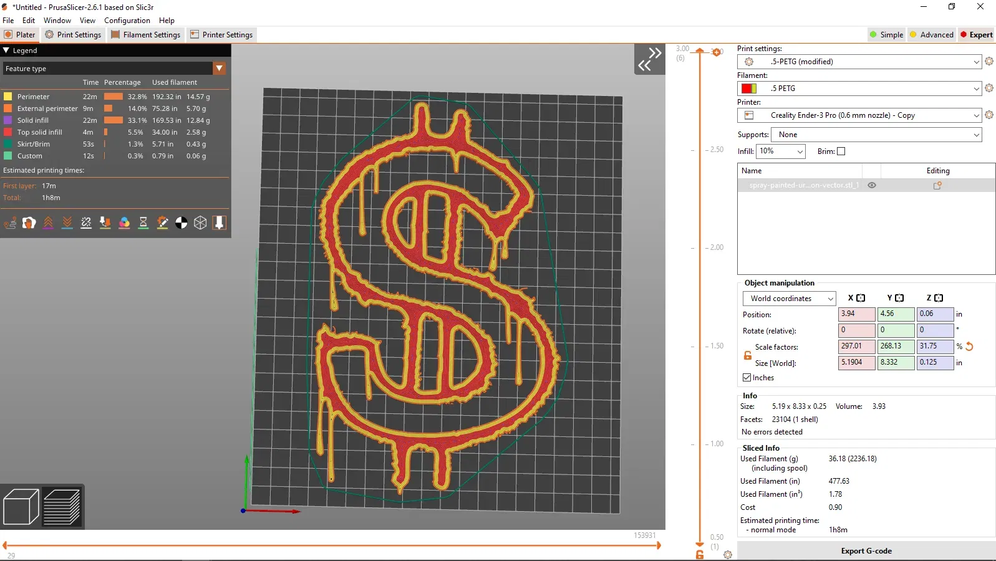The image size is (996, 561).
Task: Open the Help menu
Action: [x=167, y=21]
